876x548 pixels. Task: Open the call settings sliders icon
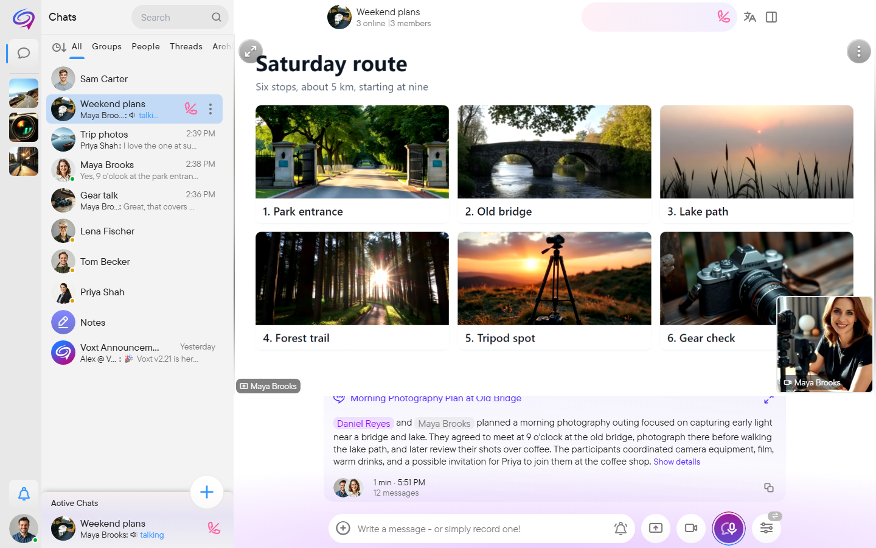pyautogui.click(x=766, y=529)
